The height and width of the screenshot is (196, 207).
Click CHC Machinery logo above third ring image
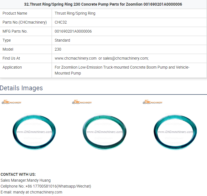[153, 102]
